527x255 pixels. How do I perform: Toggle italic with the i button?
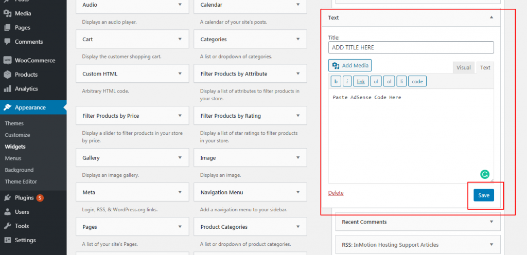click(x=347, y=81)
